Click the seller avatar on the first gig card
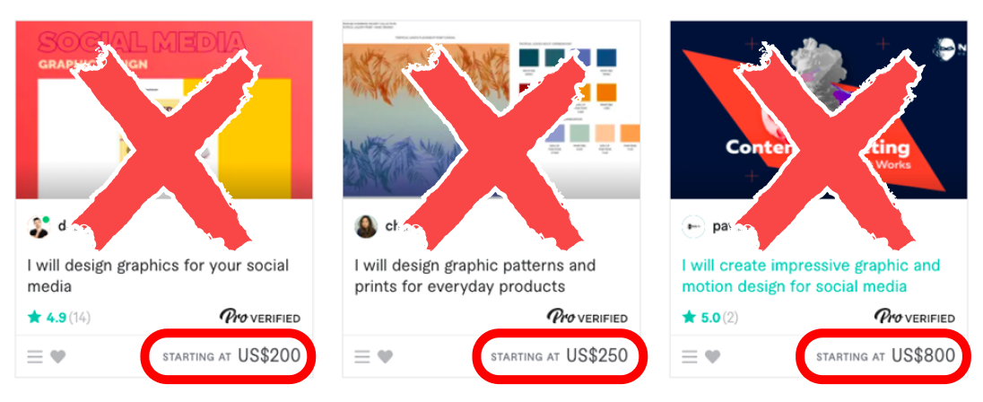Viewport: 983px width, 402px height. pos(39,226)
